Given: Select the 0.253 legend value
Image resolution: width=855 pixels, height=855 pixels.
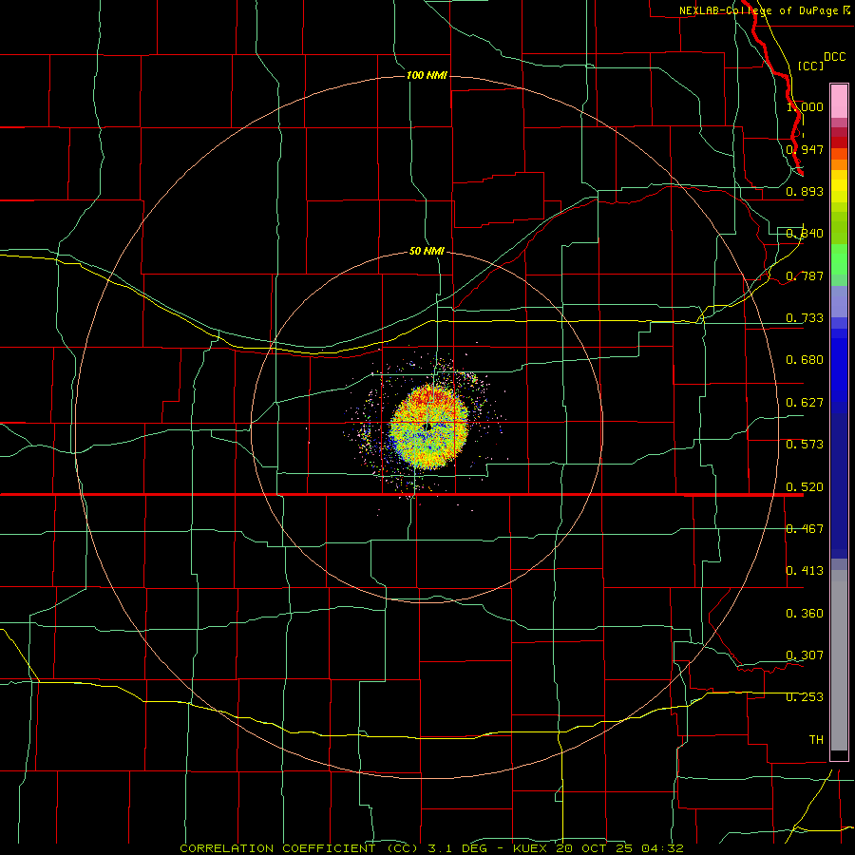Looking at the screenshot, I should 805,697.
